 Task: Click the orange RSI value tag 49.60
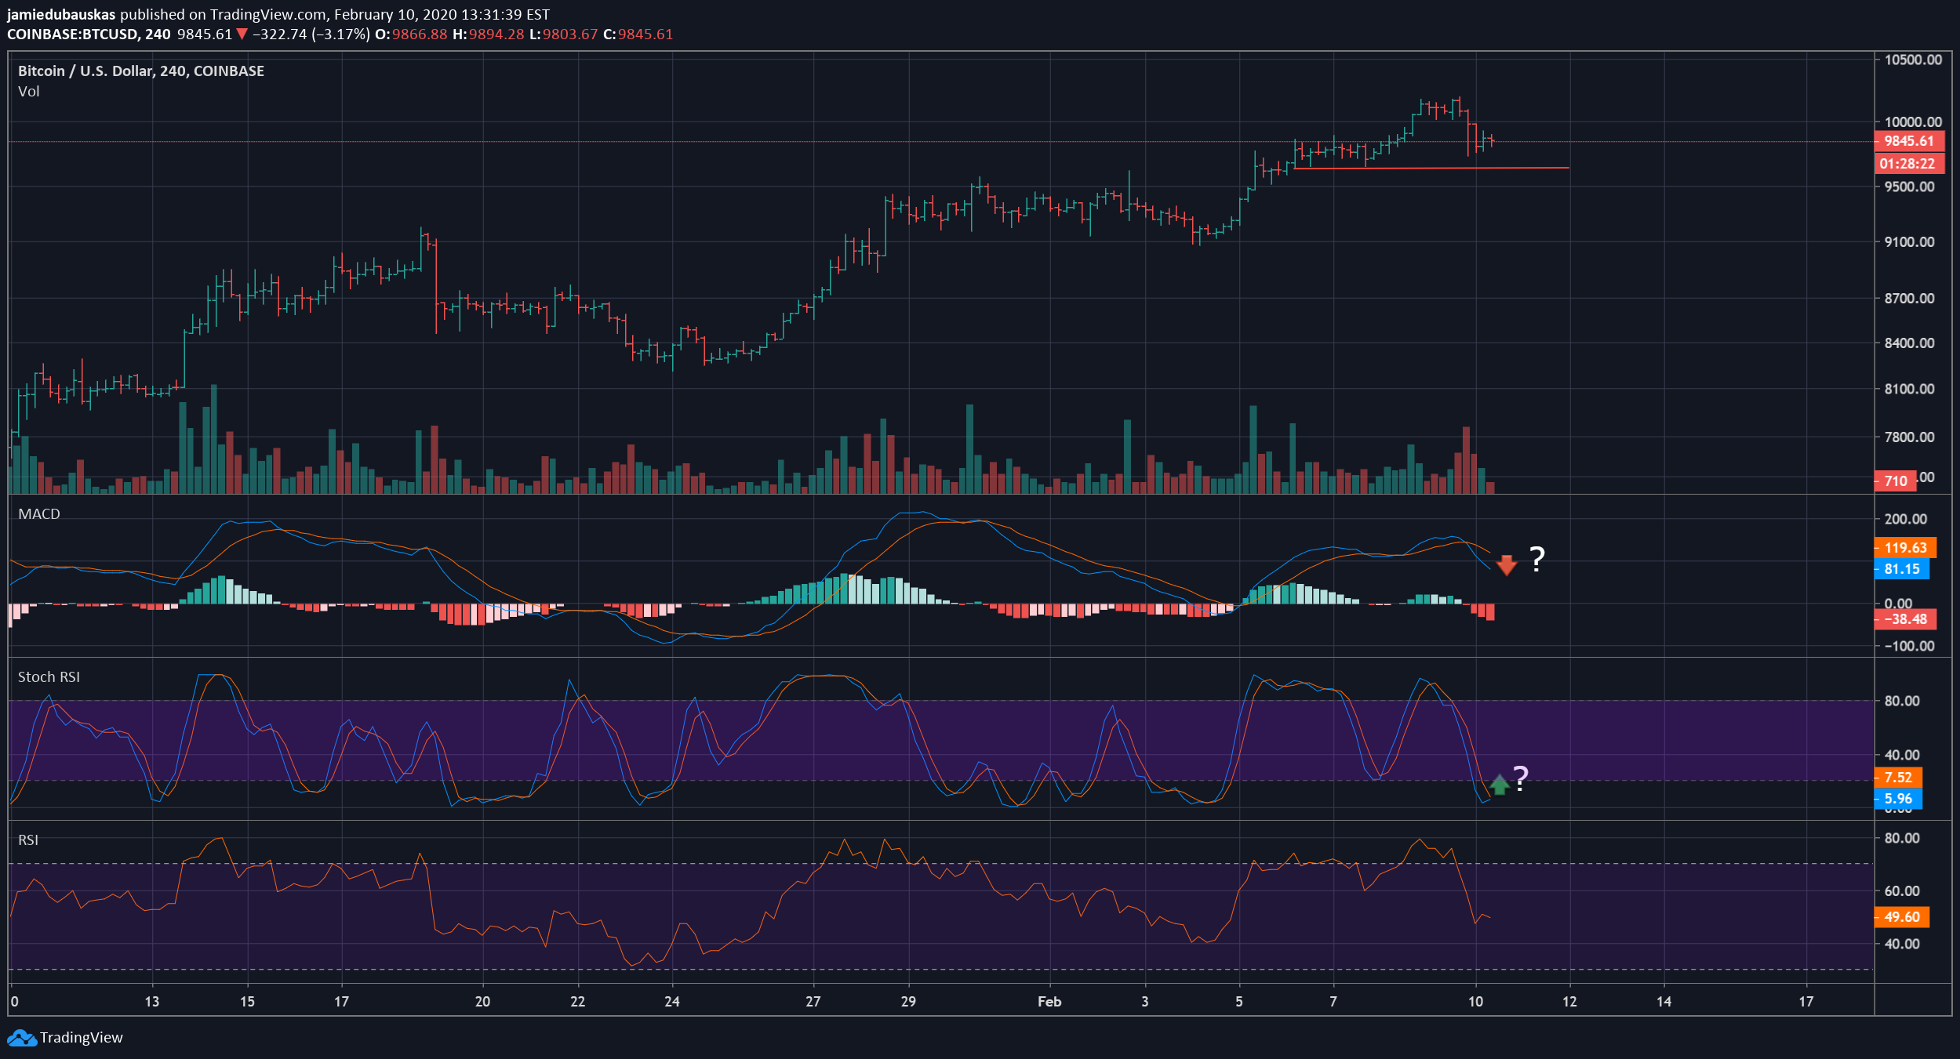(1902, 917)
